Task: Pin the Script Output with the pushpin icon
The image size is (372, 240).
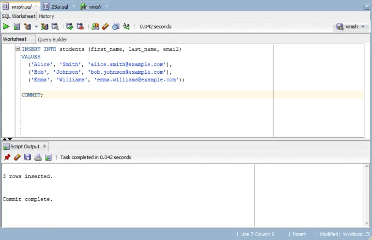Action: (x=7, y=157)
